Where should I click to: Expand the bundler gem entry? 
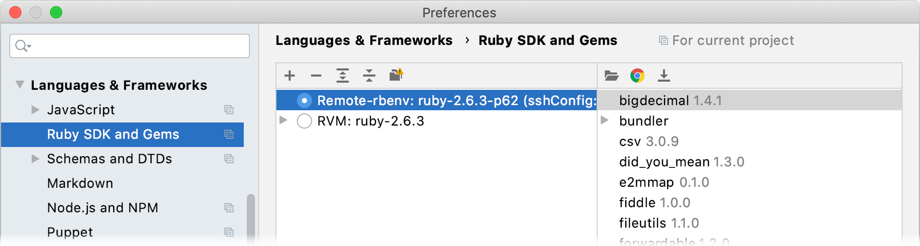pos(605,120)
